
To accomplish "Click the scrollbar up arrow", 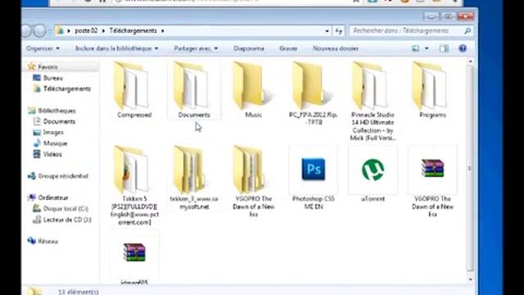I will click(x=470, y=61).
